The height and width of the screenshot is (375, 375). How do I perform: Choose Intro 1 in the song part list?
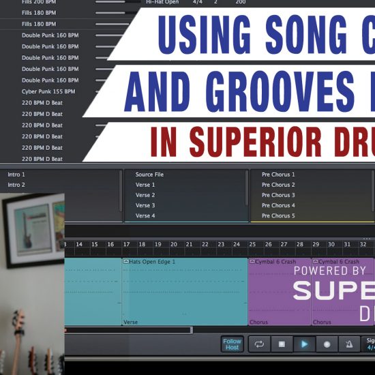click(16, 175)
